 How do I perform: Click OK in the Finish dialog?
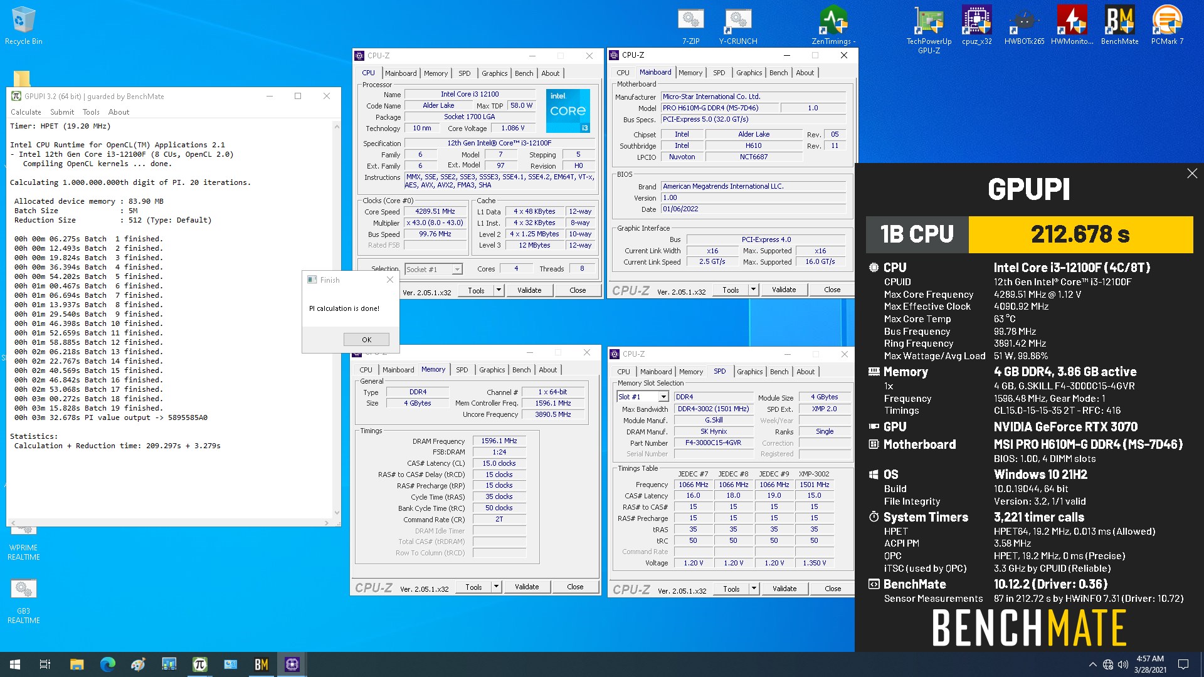click(x=366, y=340)
